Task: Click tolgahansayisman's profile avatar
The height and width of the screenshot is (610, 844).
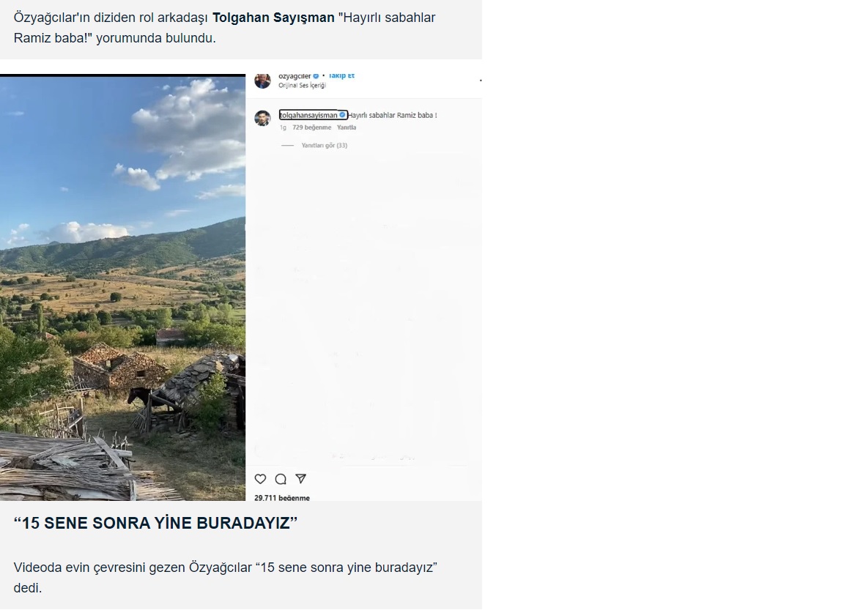Action: point(262,118)
